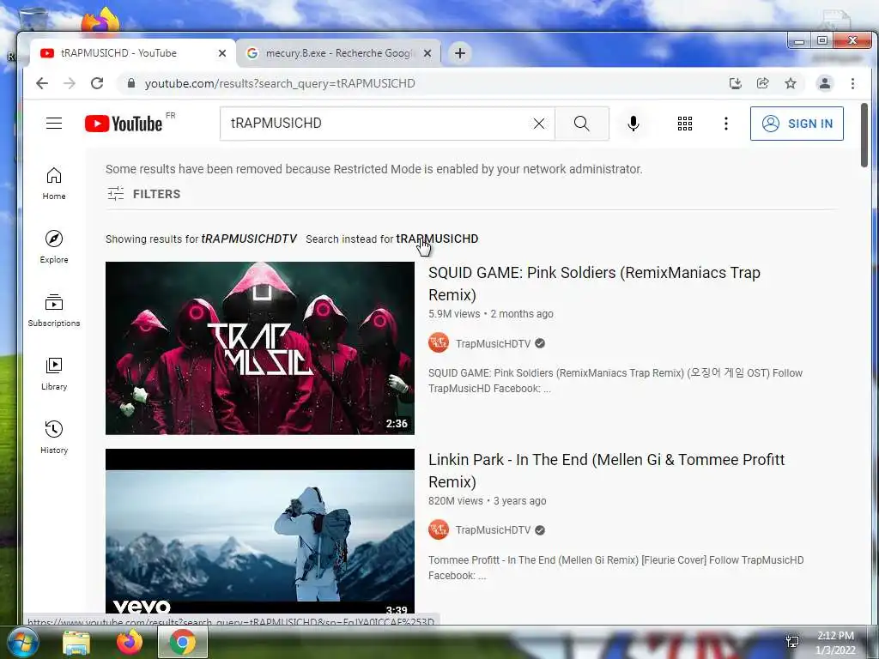Switch to mecury.B.exe Google search tab

tap(338, 52)
